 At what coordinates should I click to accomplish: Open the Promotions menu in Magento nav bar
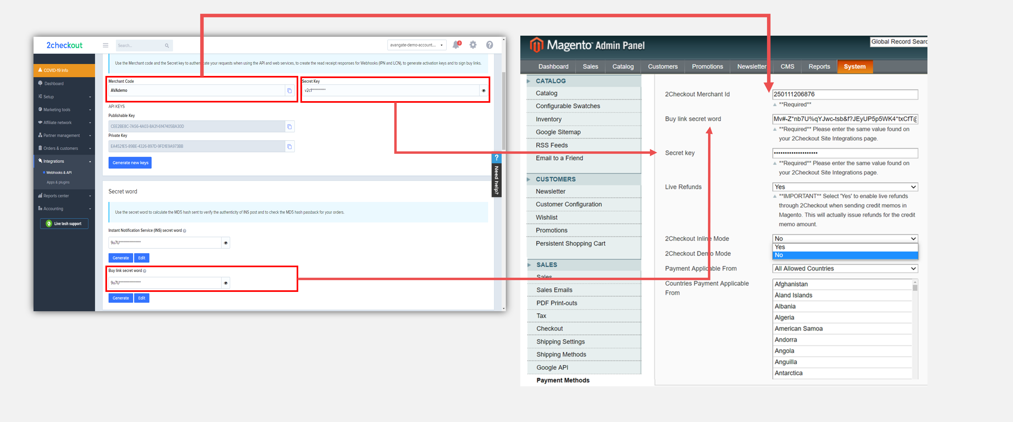(x=707, y=67)
